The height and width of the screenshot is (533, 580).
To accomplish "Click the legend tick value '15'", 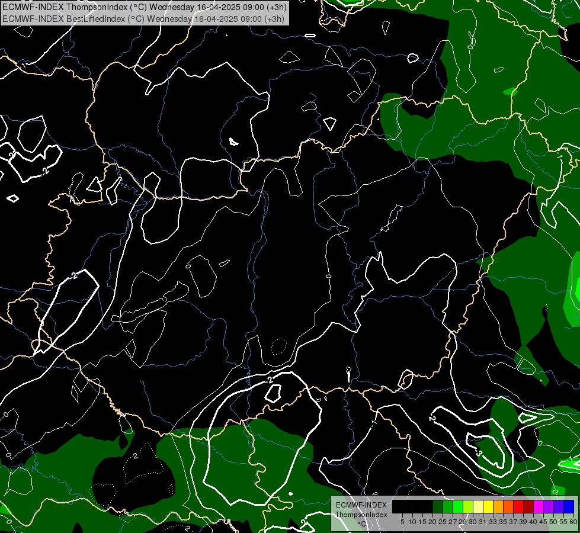I will pos(422,522).
